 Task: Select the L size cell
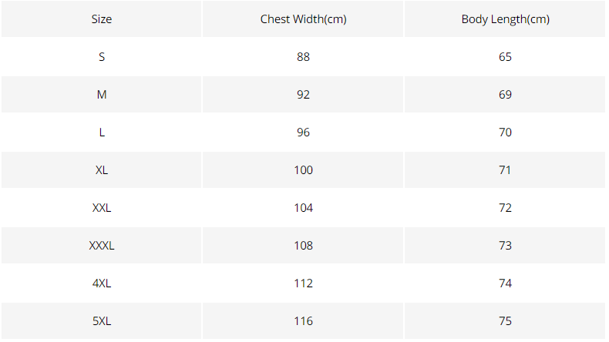101,132
